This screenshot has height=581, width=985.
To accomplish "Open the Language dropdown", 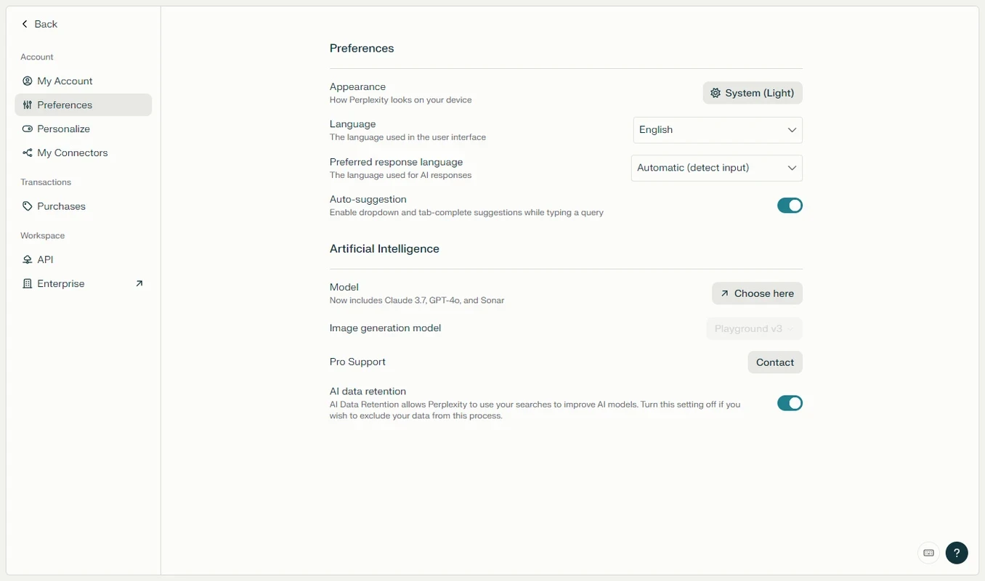I will (718, 130).
